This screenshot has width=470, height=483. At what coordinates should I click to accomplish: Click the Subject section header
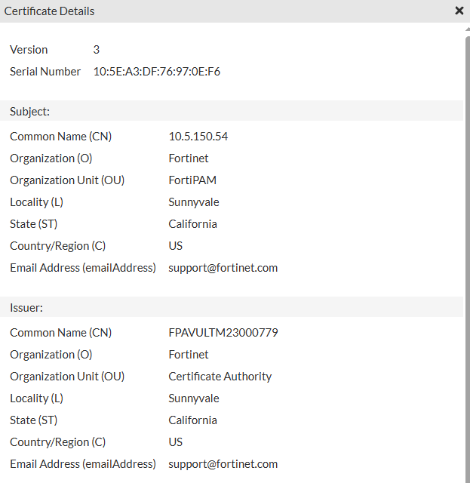pyautogui.click(x=30, y=112)
